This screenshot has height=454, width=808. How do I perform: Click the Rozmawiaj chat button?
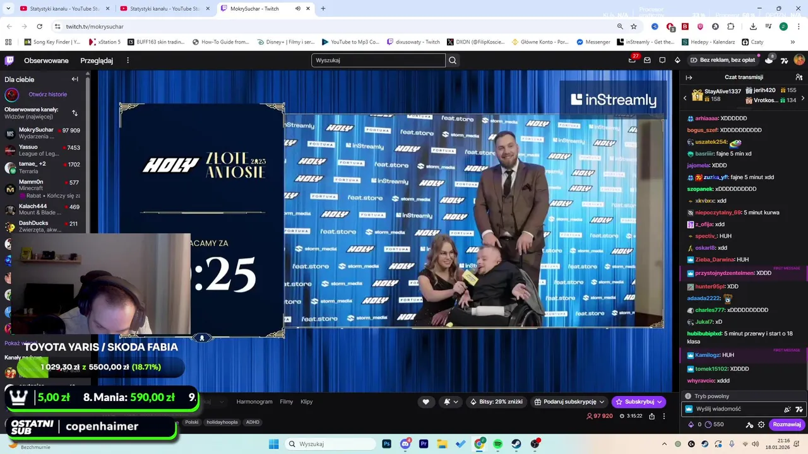[787, 424]
